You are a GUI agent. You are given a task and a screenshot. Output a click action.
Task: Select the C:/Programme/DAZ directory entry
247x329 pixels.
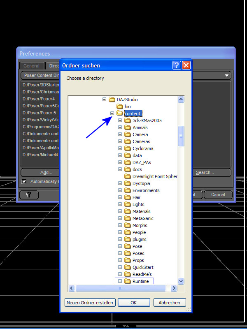tap(40, 127)
